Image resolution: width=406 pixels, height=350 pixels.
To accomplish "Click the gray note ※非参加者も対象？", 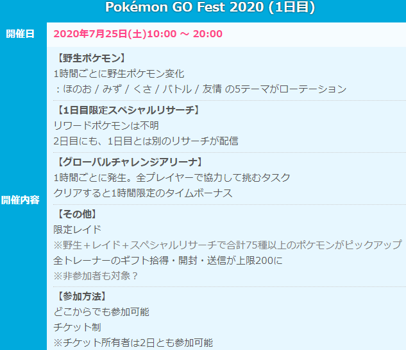I will 96,276.
